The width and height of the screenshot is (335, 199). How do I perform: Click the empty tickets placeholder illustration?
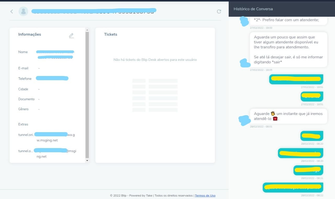(x=155, y=95)
